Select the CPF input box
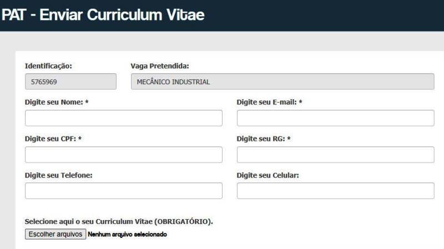 [123, 155]
